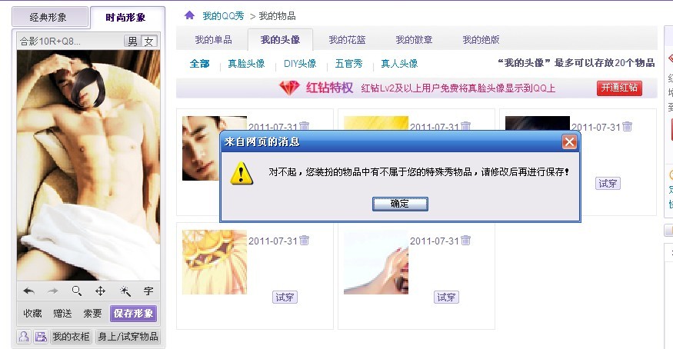Click the sunflower crown avatar thumbnail
This screenshot has width=673, height=349.
click(215, 262)
